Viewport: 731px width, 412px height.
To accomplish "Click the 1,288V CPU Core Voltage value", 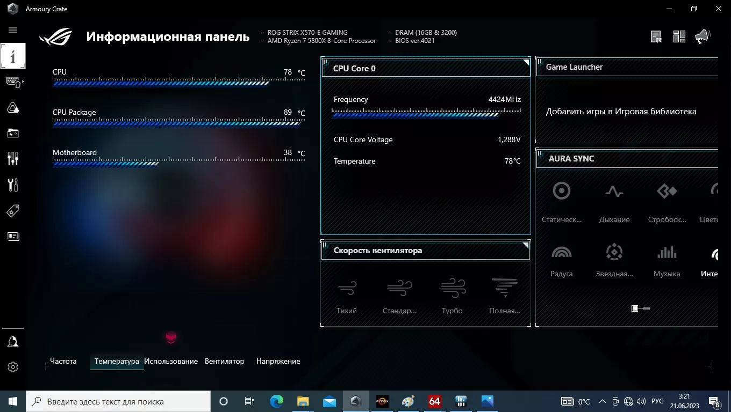I will (x=509, y=139).
